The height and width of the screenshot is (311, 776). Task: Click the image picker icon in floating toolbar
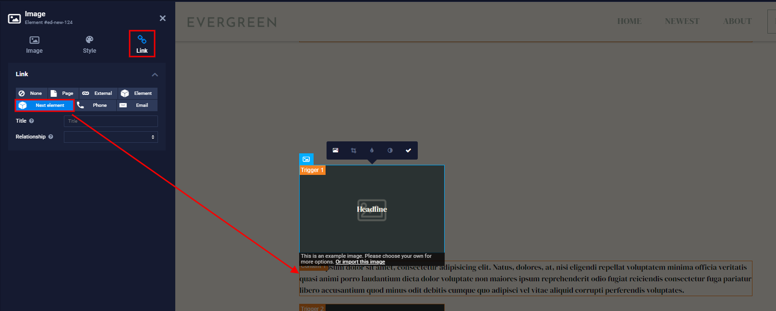tap(335, 150)
